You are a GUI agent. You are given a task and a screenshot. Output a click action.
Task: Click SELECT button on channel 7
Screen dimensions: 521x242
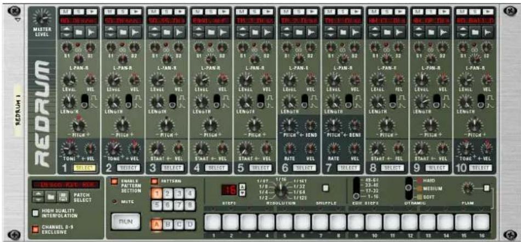tap(348, 168)
